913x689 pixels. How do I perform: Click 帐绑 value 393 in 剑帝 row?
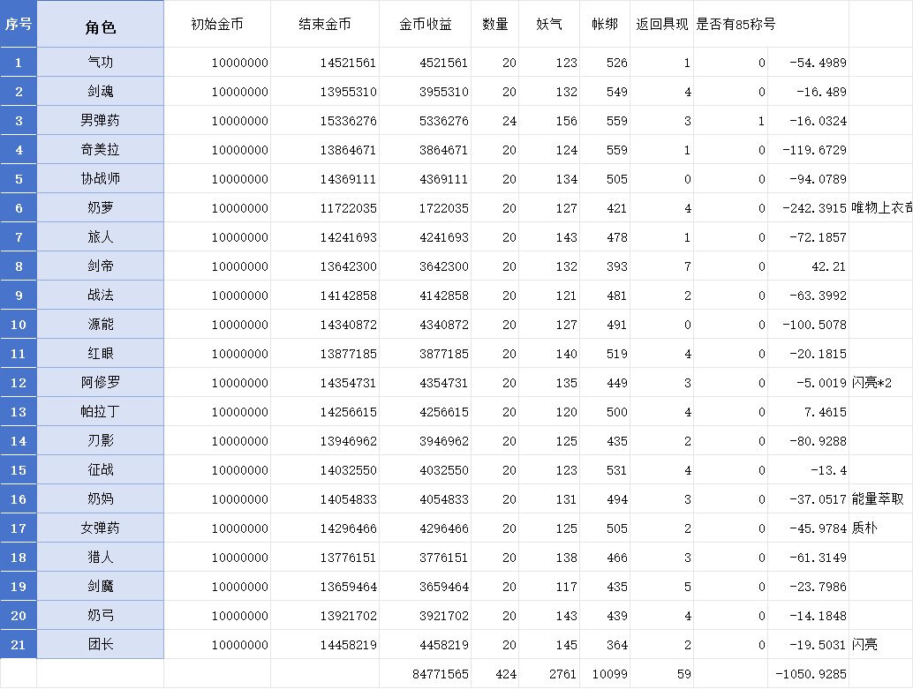click(x=616, y=266)
